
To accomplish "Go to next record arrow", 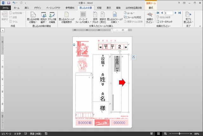I will 175,13.
